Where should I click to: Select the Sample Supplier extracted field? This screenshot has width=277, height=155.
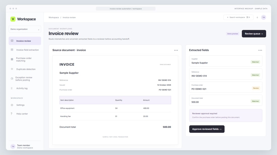[226, 61]
